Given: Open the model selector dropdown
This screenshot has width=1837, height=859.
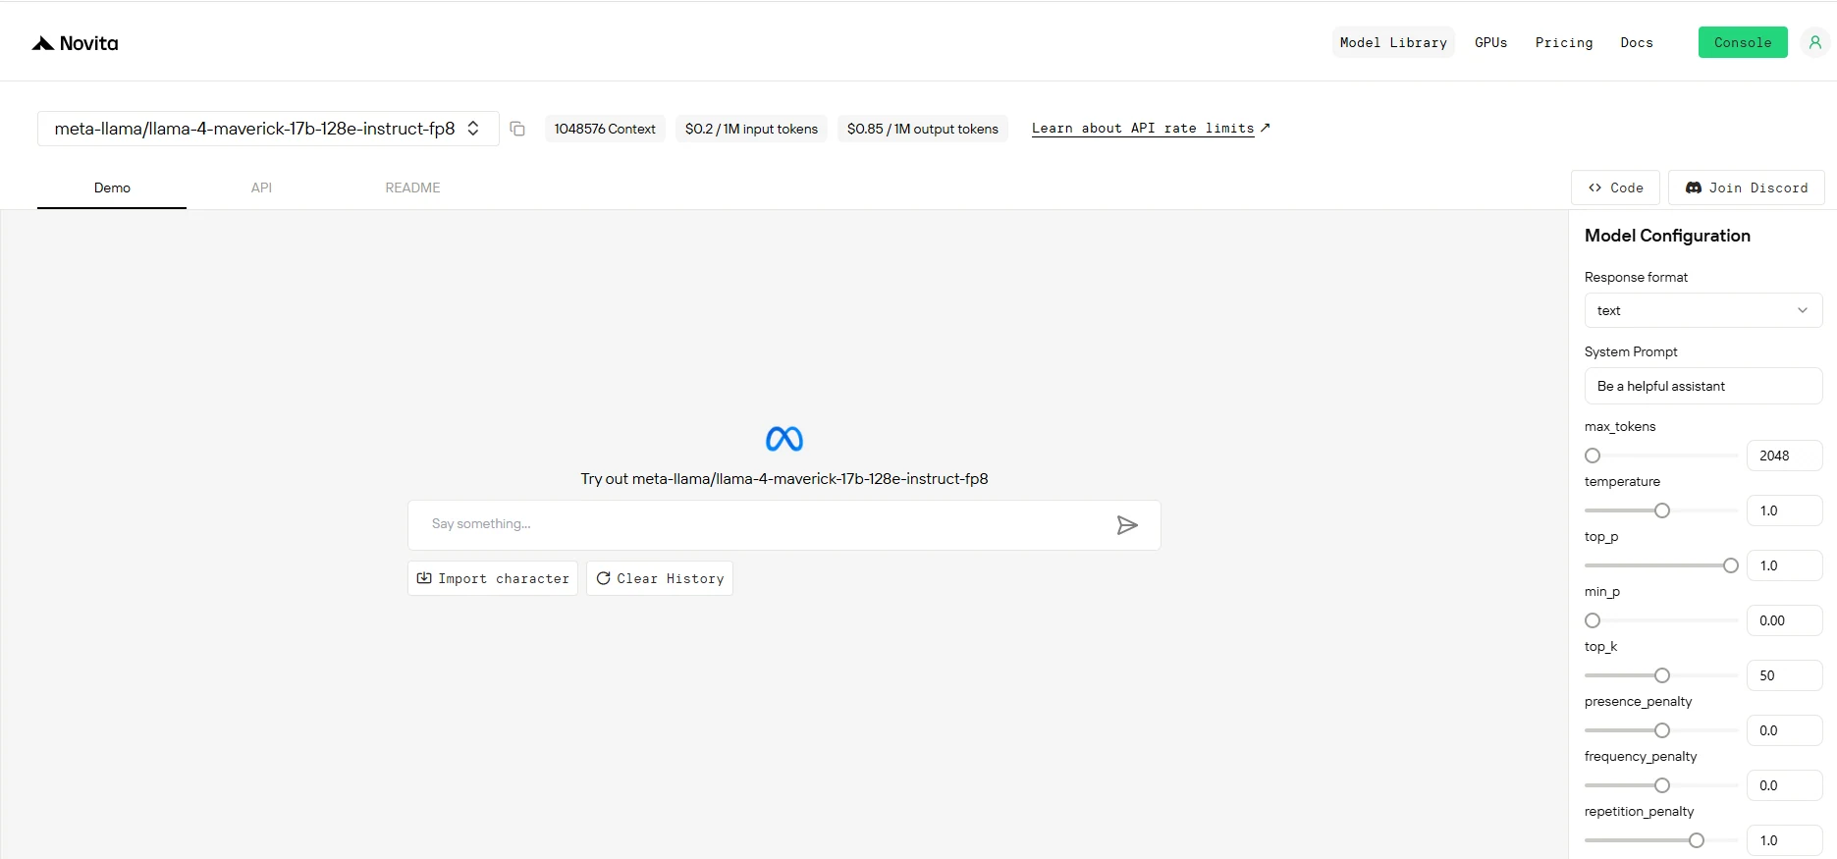Looking at the screenshot, I should [268, 129].
